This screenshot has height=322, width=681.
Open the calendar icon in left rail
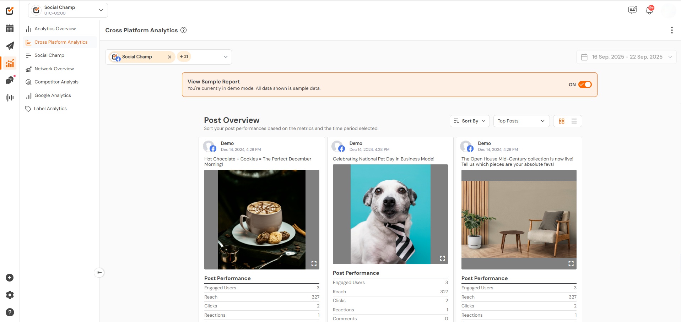[10, 28]
